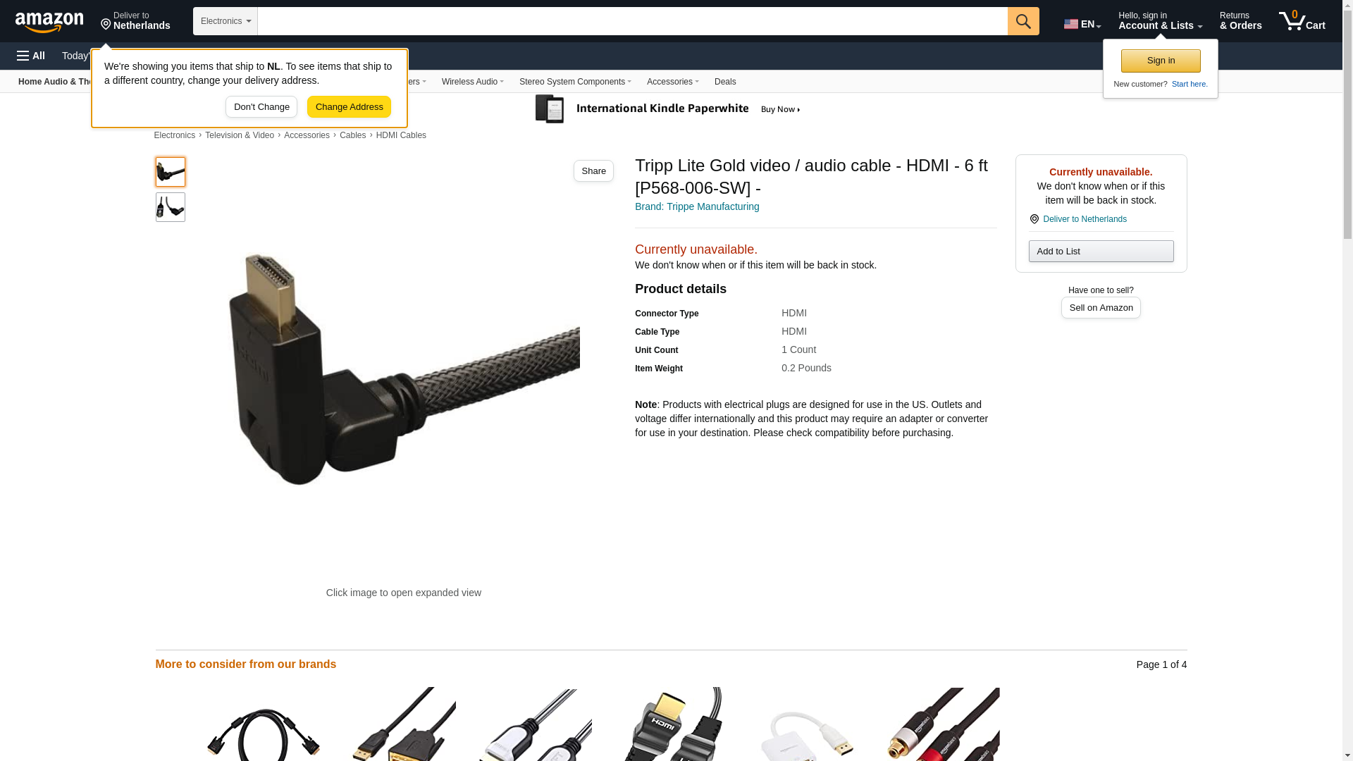This screenshot has width=1353, height=761.
Task: Click the Amazon logo
Action: pos(49,22)
